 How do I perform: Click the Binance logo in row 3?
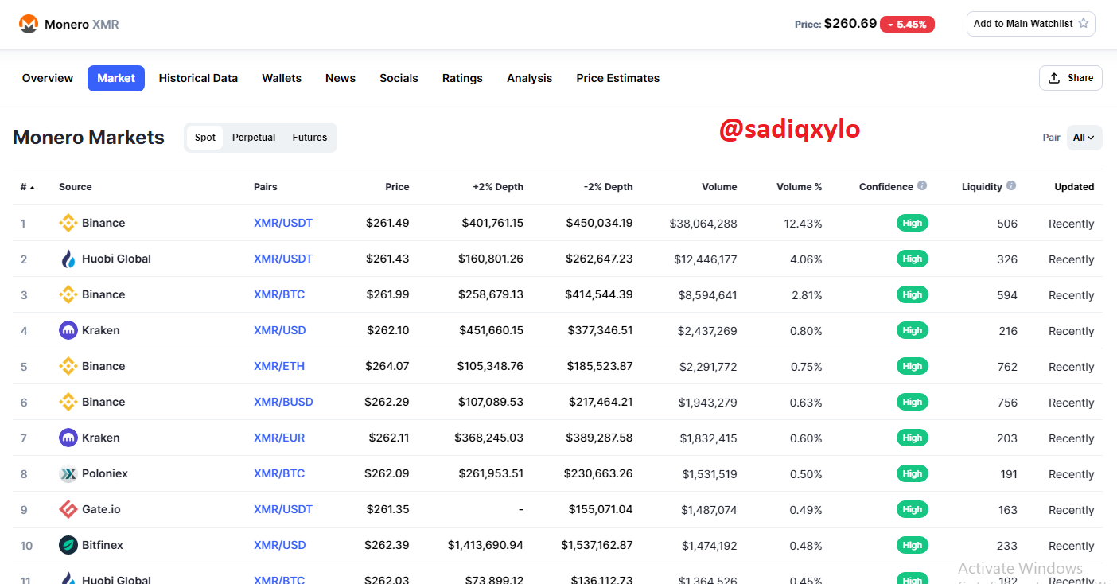pyautogui.click(x=68, y=294)
